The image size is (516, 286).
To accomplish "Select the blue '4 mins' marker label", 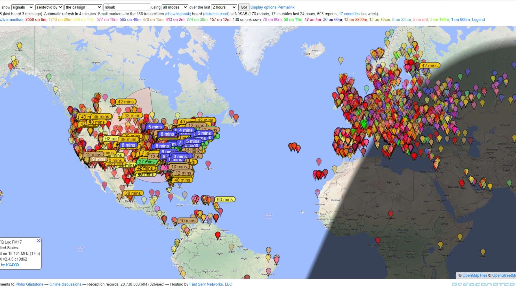I will (186, 130).
